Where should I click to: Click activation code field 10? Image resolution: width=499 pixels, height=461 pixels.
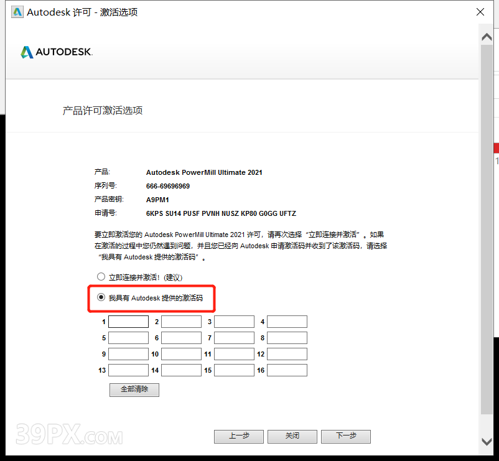[182, 354]
